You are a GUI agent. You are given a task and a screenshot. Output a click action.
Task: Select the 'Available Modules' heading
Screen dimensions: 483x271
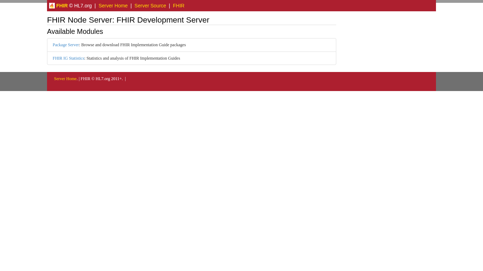click(75, 31)
